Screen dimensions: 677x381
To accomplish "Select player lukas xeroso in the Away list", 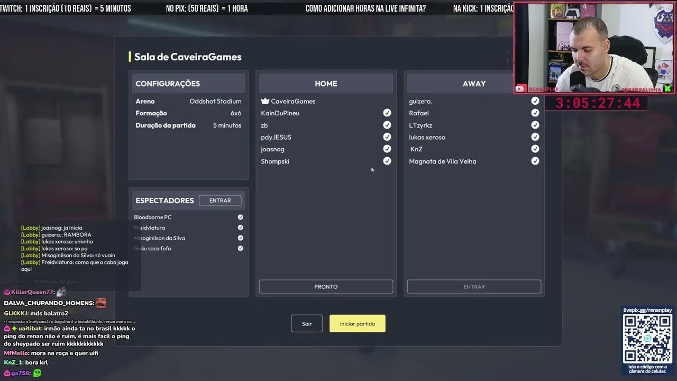I will click(x=427, y=138).
